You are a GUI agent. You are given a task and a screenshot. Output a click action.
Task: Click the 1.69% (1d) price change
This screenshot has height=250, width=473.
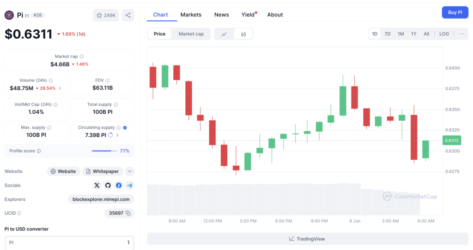pyautogui.click(x=71, y=34)
